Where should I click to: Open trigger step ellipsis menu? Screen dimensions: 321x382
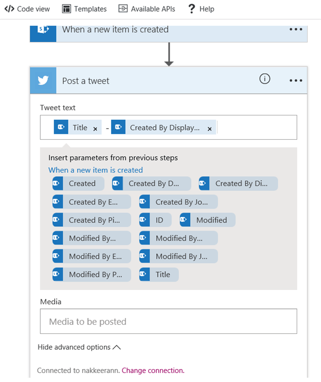coord(296,29)
